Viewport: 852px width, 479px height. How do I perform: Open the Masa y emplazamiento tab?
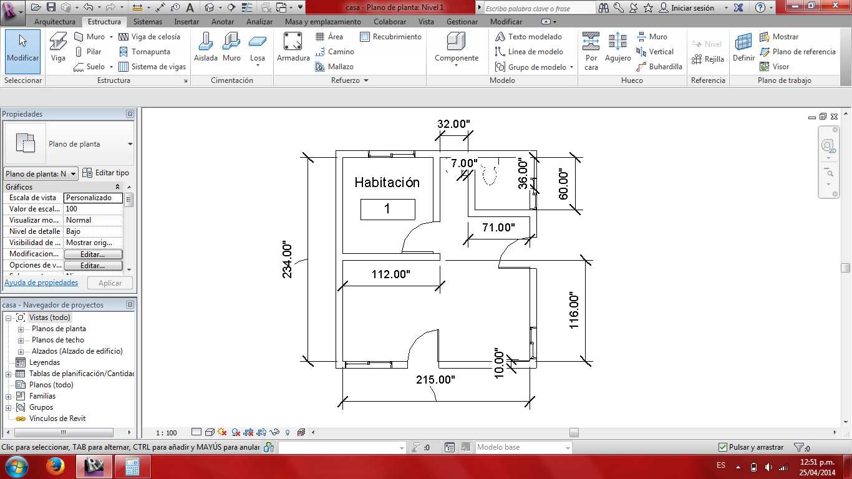pyautogui.click(x=323, y=22)
